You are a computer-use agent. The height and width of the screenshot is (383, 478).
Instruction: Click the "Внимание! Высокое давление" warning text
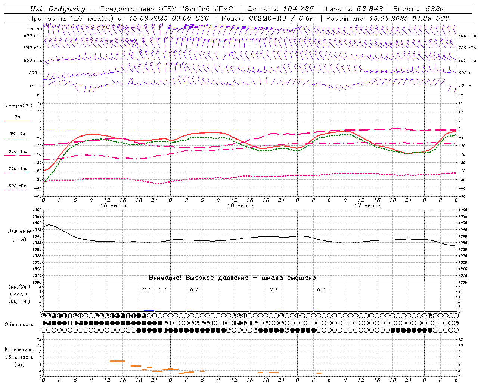pyautogui.click(x=198, y=278)
